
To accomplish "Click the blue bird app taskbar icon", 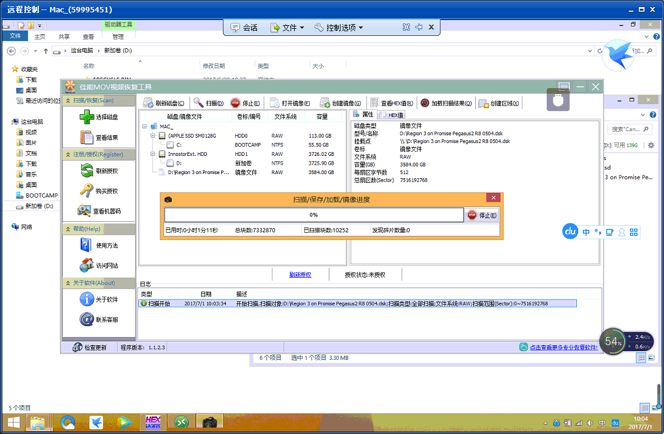I will tap(96, 423).
